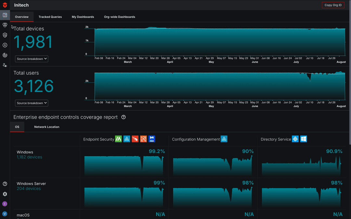Click Windows Server Endpoint Security 99% chart
Image resolution: width=351 pixels, height=219 pixels.
click(x=124, y=197)
